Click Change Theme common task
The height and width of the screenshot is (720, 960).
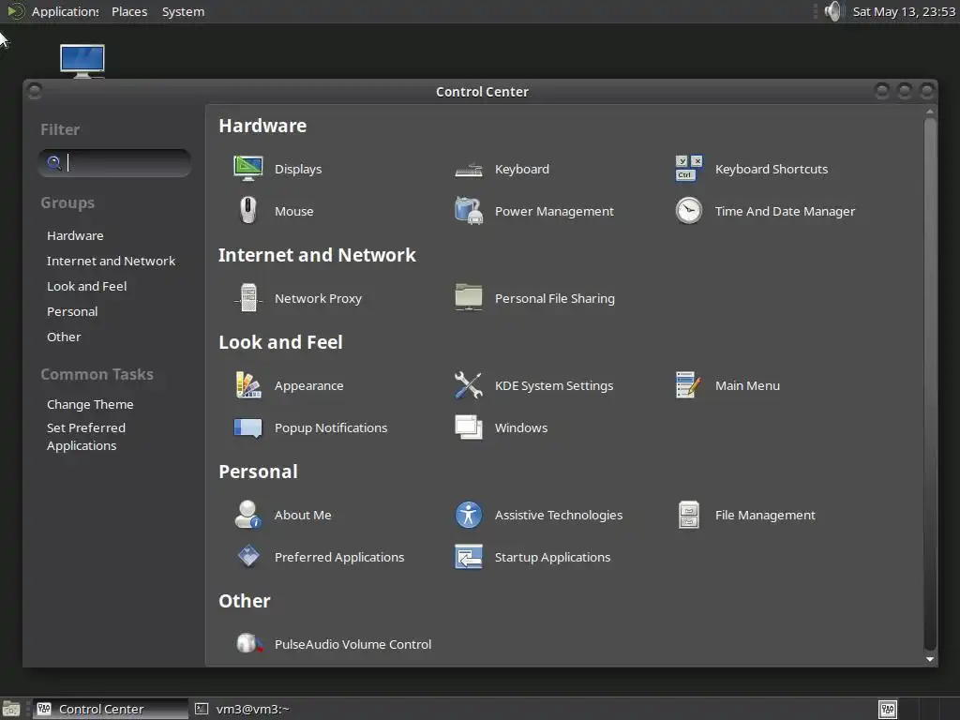pos(90,404)
